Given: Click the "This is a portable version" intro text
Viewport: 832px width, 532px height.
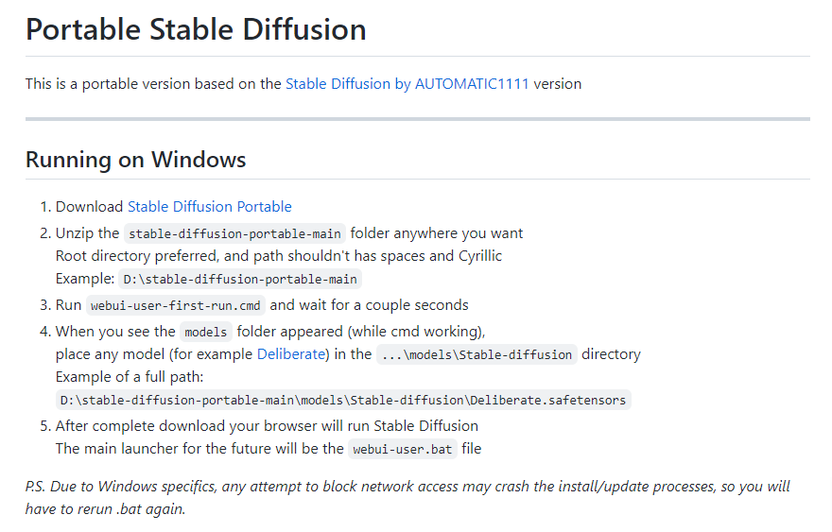Looking at the screenshot, I should point(153,84).
